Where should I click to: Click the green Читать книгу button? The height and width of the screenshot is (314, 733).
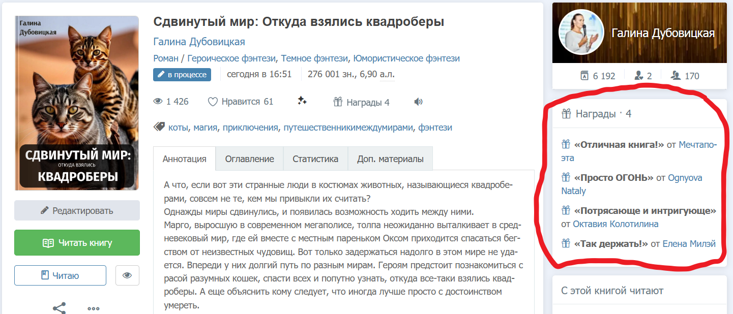click(77, 243)
